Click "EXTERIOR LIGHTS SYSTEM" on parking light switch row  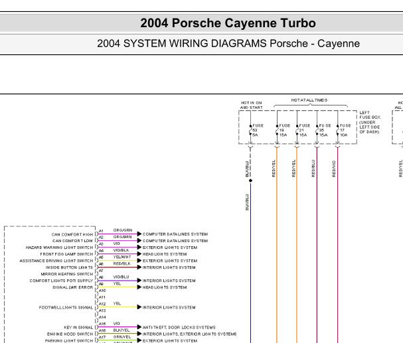[x=170, y=341]
